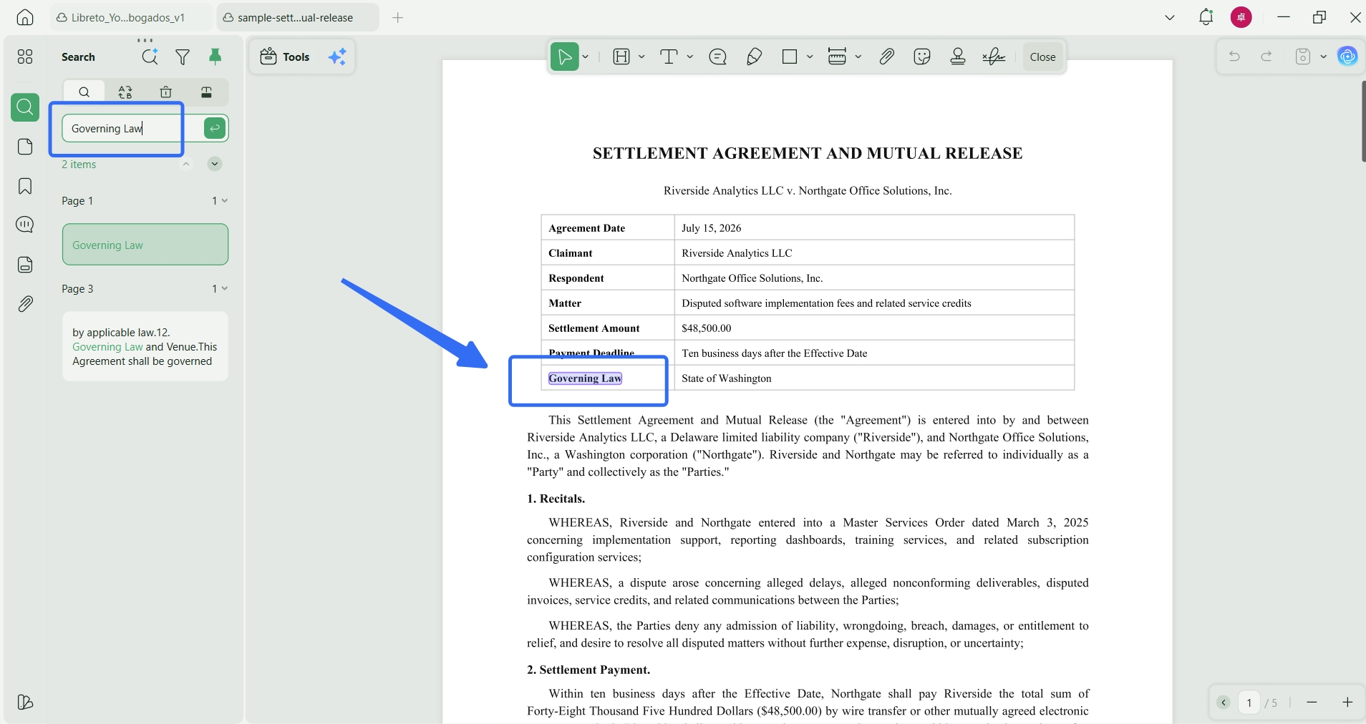
Task: Switch to the plain search tab
Action: pos(84,92)
